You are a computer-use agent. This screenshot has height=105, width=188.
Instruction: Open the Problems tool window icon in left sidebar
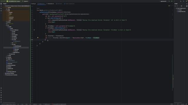pos(1,100)
